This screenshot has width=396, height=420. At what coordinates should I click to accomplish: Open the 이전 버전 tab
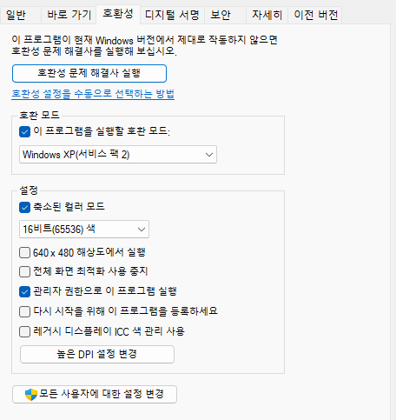click(x=315, y=15)
